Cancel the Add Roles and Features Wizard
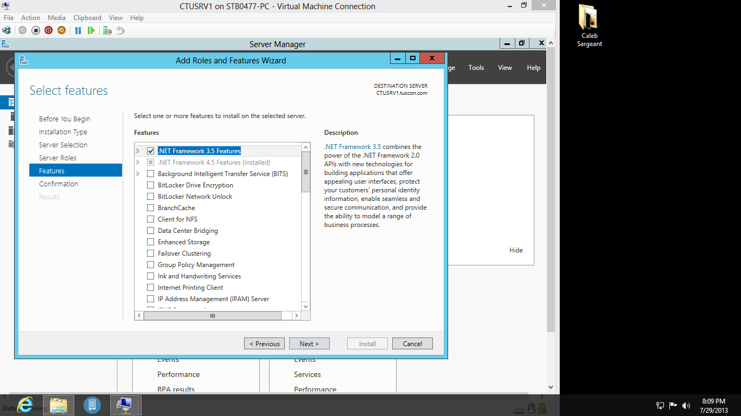The height and width of the screenshot is (416, 741). 412,343
